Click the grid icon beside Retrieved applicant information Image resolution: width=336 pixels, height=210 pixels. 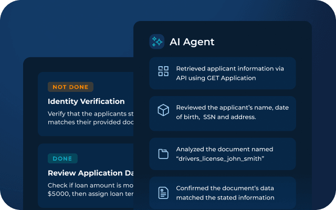coord(163,71)
